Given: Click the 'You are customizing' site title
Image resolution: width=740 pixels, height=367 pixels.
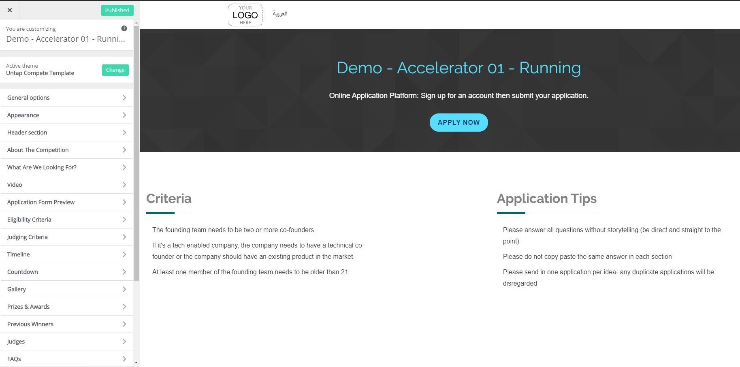Looking at the screenshot, I should point(66,39).
